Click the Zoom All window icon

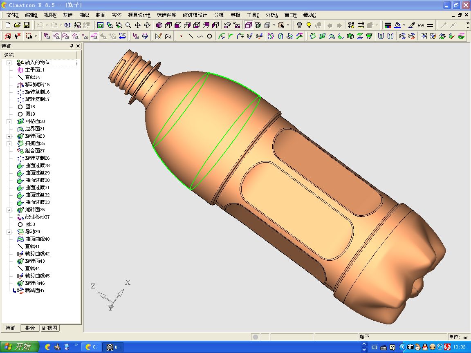click(100, 25)
